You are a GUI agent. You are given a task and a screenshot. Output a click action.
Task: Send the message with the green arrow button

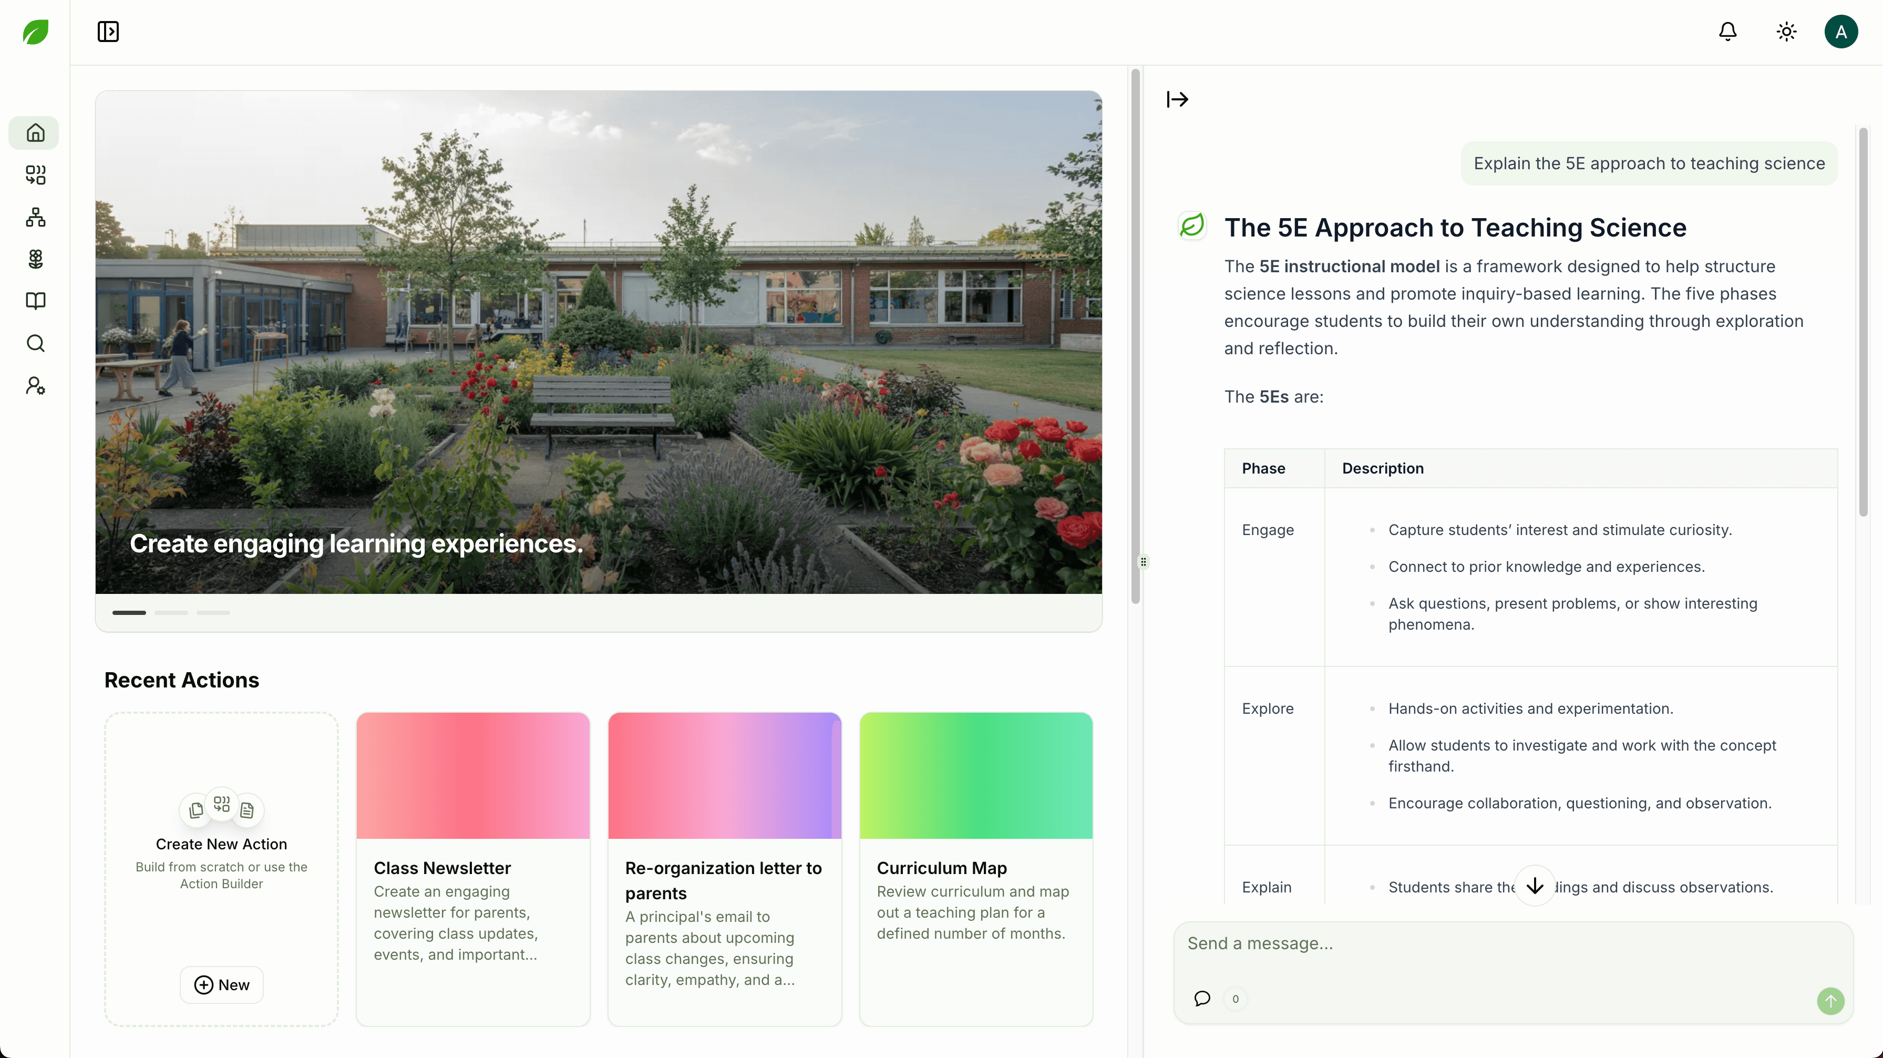tap(1830, 1001)
